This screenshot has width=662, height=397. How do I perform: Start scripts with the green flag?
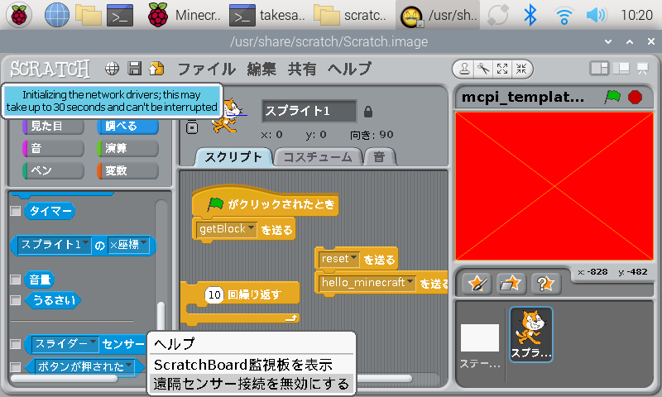(612, 97)
